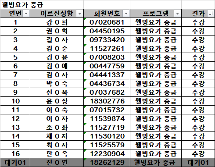
Task: Click name cell 한 0 옥
Action: click(57, 154)
